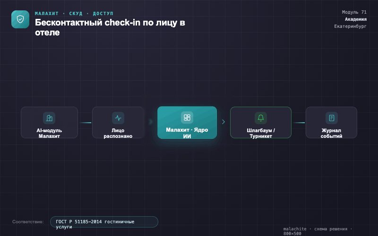
Task: Click the Екатеринбург text
Action: pos(350,26)
